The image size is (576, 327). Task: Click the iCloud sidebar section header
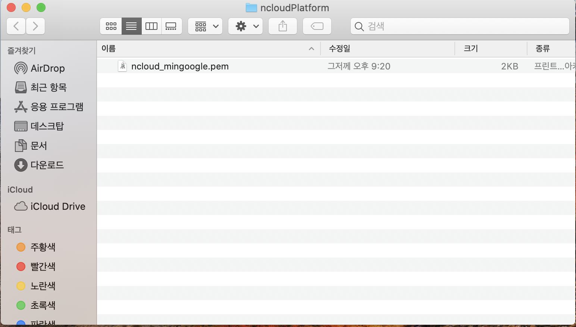click(x=20, y=190)
